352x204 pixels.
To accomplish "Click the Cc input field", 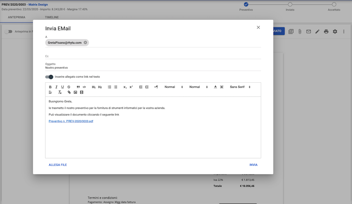I will pyautogui.click(x=153, y=56).
